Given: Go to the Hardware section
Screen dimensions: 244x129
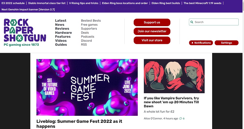Looking at the screenshot, I should (63, 33).
